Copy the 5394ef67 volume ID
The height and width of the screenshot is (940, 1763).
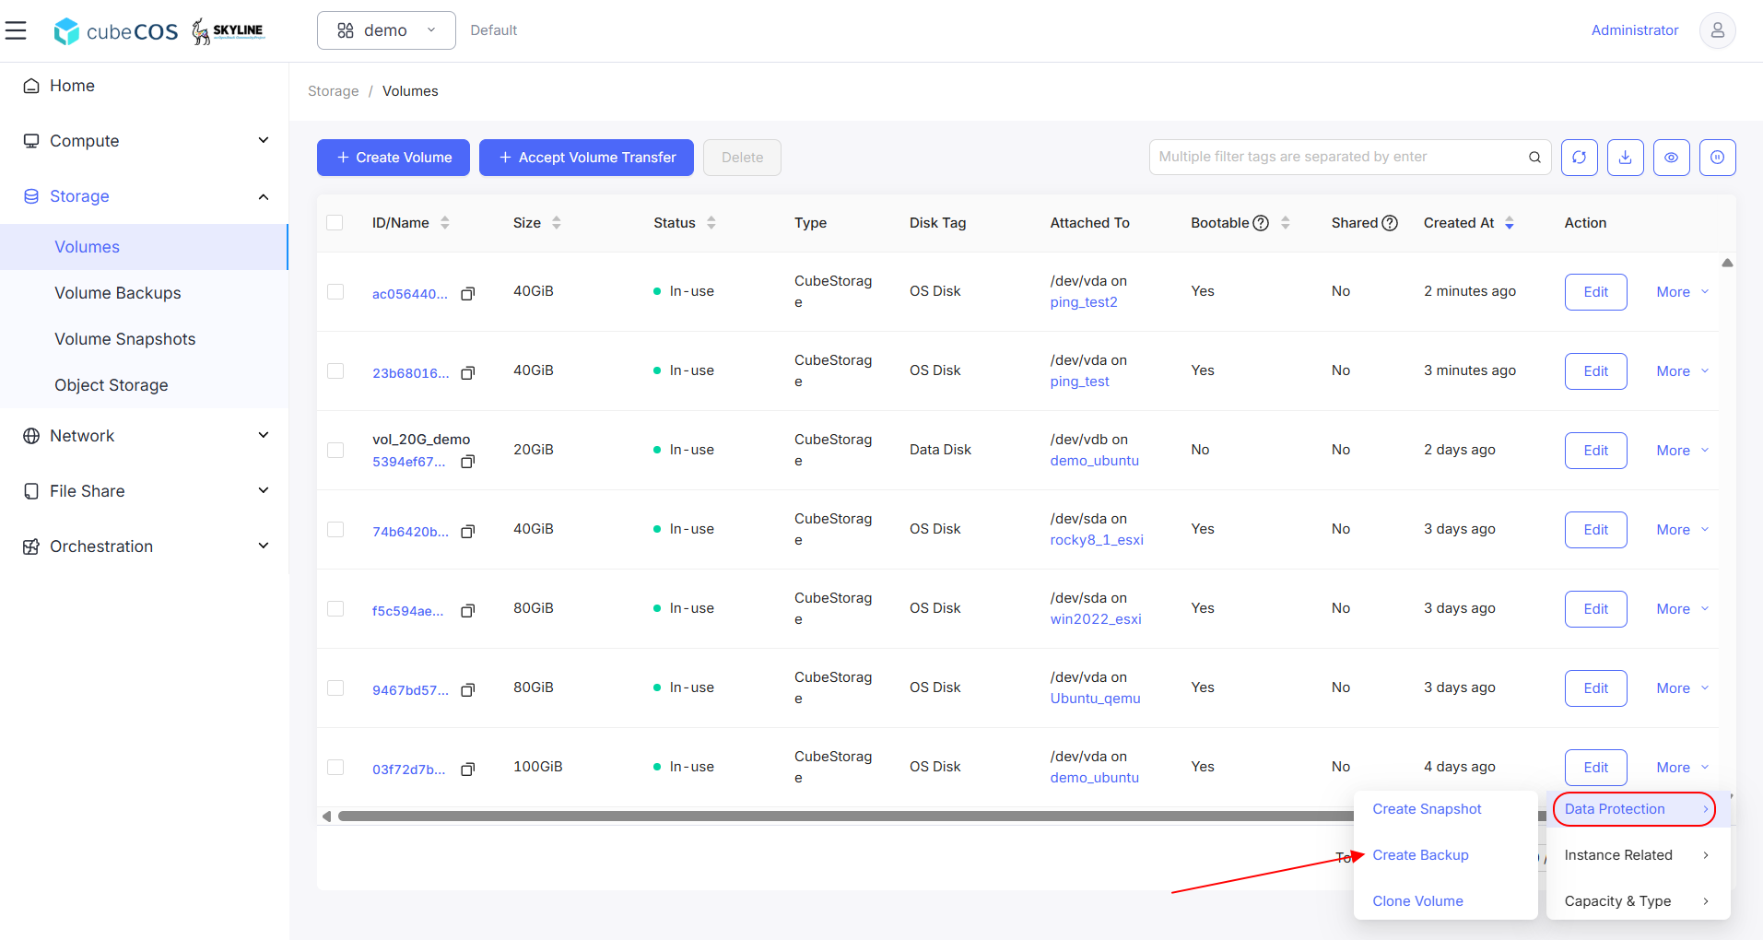(467, 462)
